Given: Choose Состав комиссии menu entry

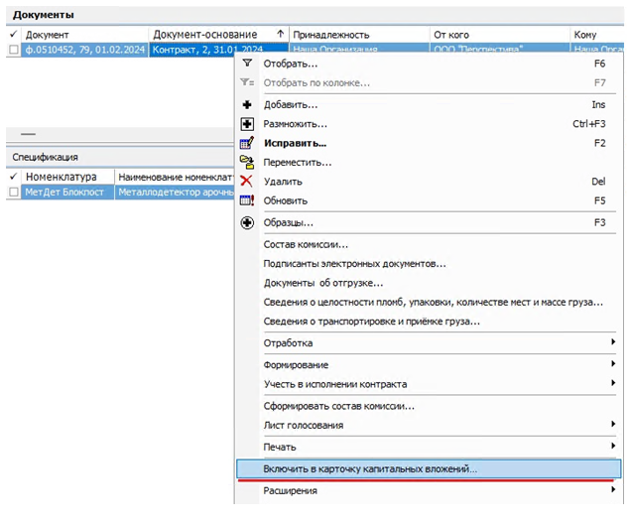Looking at the screenshot, I should 306,245.
